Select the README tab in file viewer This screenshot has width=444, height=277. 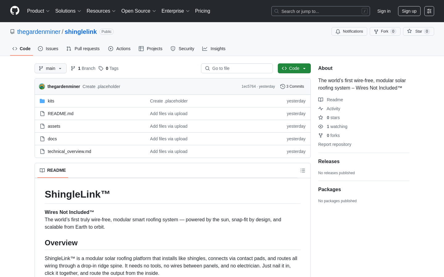[x=53, y=171]
